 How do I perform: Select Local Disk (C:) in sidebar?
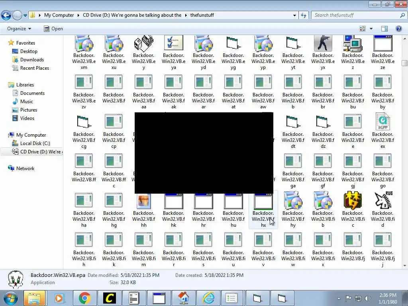pyautogui.click(x=35, y=143)
